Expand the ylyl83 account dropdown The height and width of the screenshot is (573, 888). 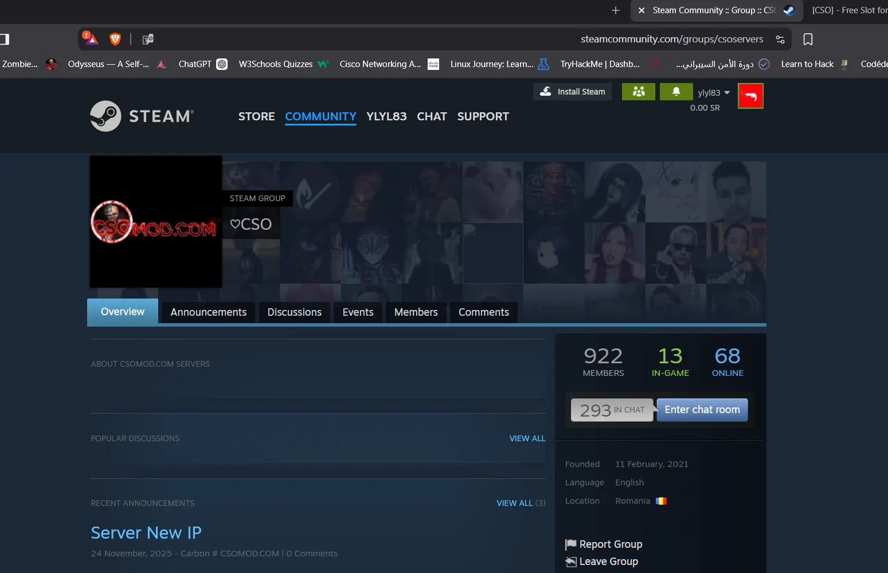coord(714,93)
